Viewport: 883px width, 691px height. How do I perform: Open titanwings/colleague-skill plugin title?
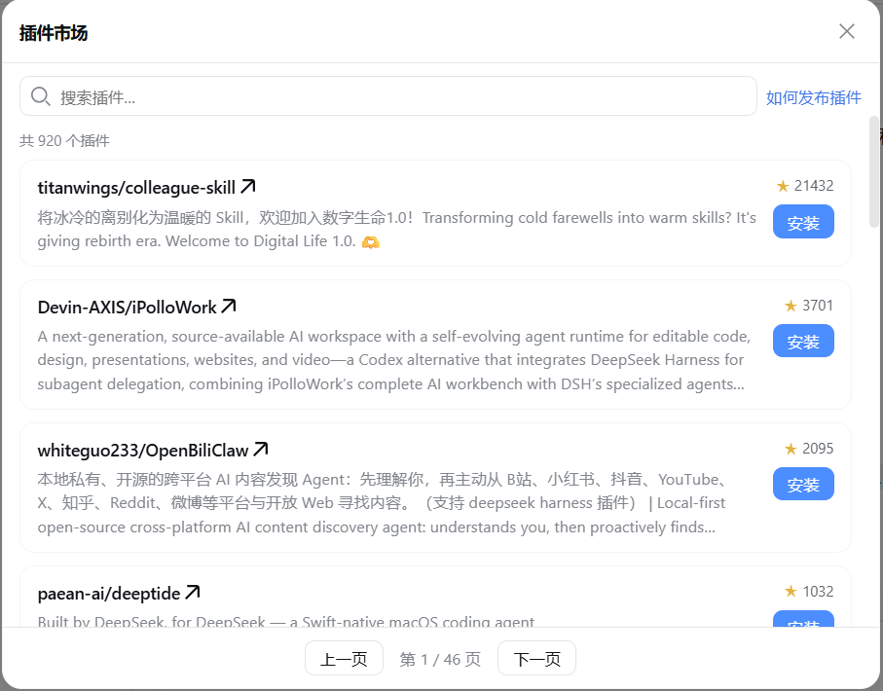pyautogui.click(x=136, y=188)
